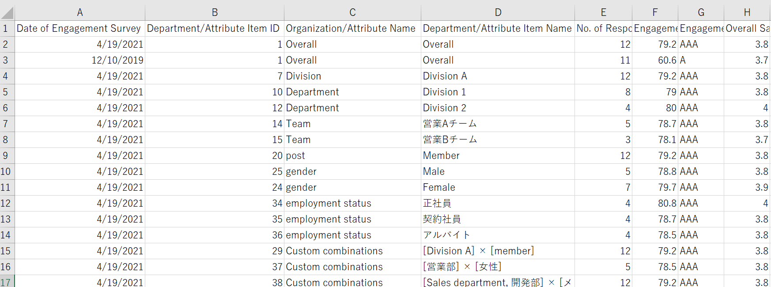The width and height of the screenshot is (771, 287).
Task: Select the 'Division A' cell
Action: point(497,76)
